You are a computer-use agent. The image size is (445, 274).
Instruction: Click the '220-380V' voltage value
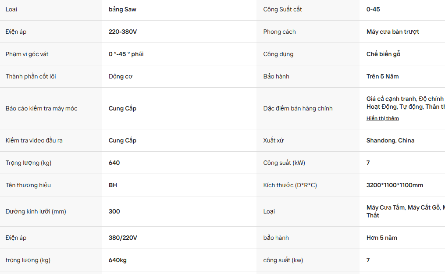pyautogui.click(x=123, y=32)
